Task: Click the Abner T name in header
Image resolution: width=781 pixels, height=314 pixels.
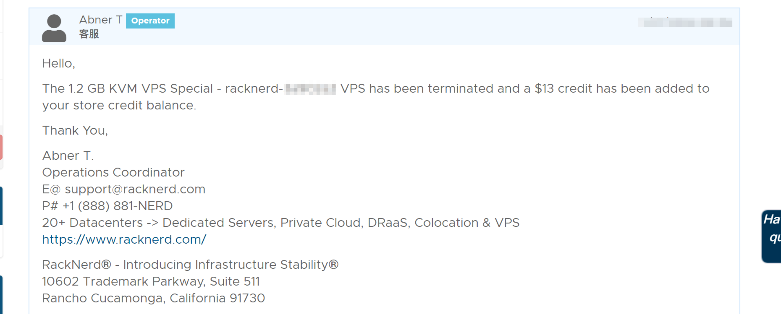Action: pyautogui.click(x=100, y=20)
